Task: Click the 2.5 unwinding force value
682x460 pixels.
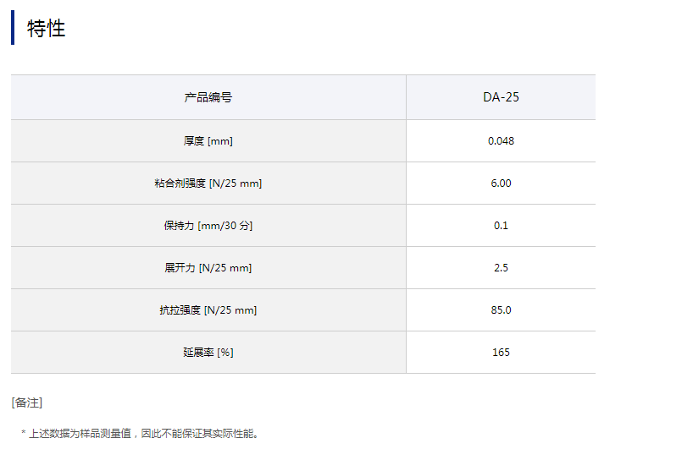Action: coord(501,268)
